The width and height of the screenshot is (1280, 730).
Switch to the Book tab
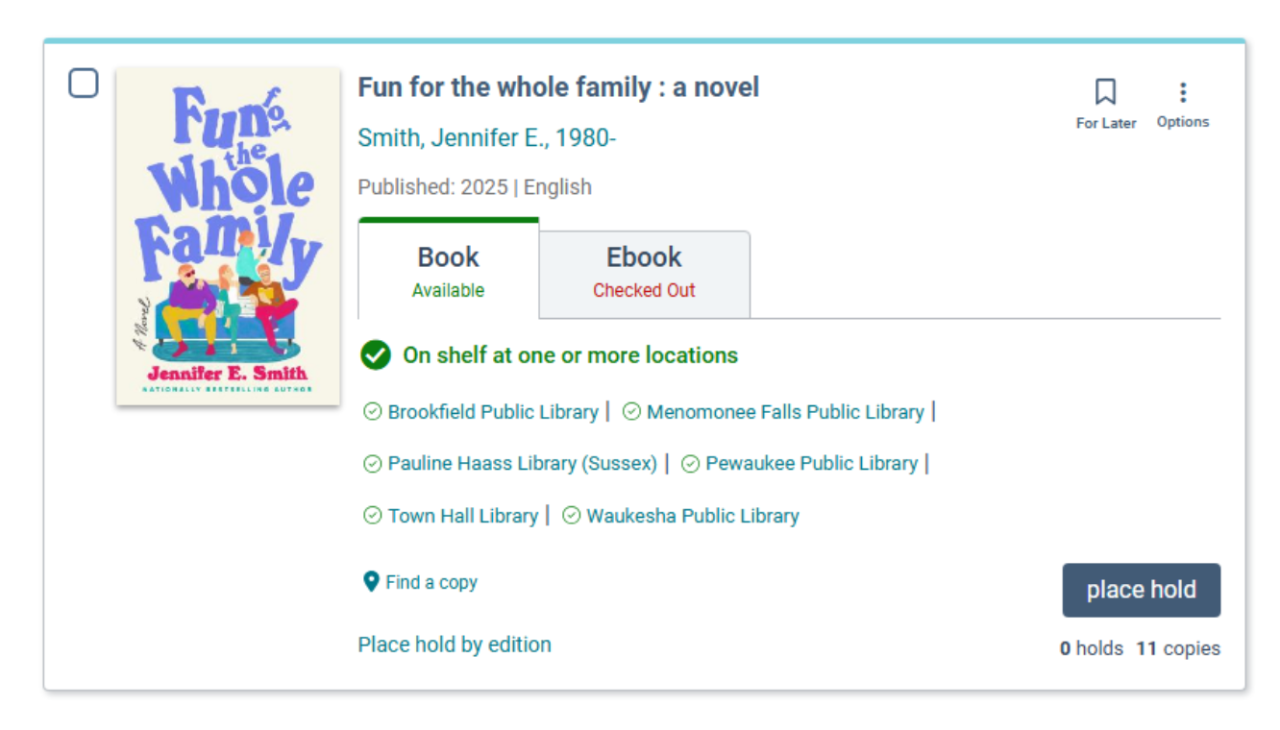[448, 271]
